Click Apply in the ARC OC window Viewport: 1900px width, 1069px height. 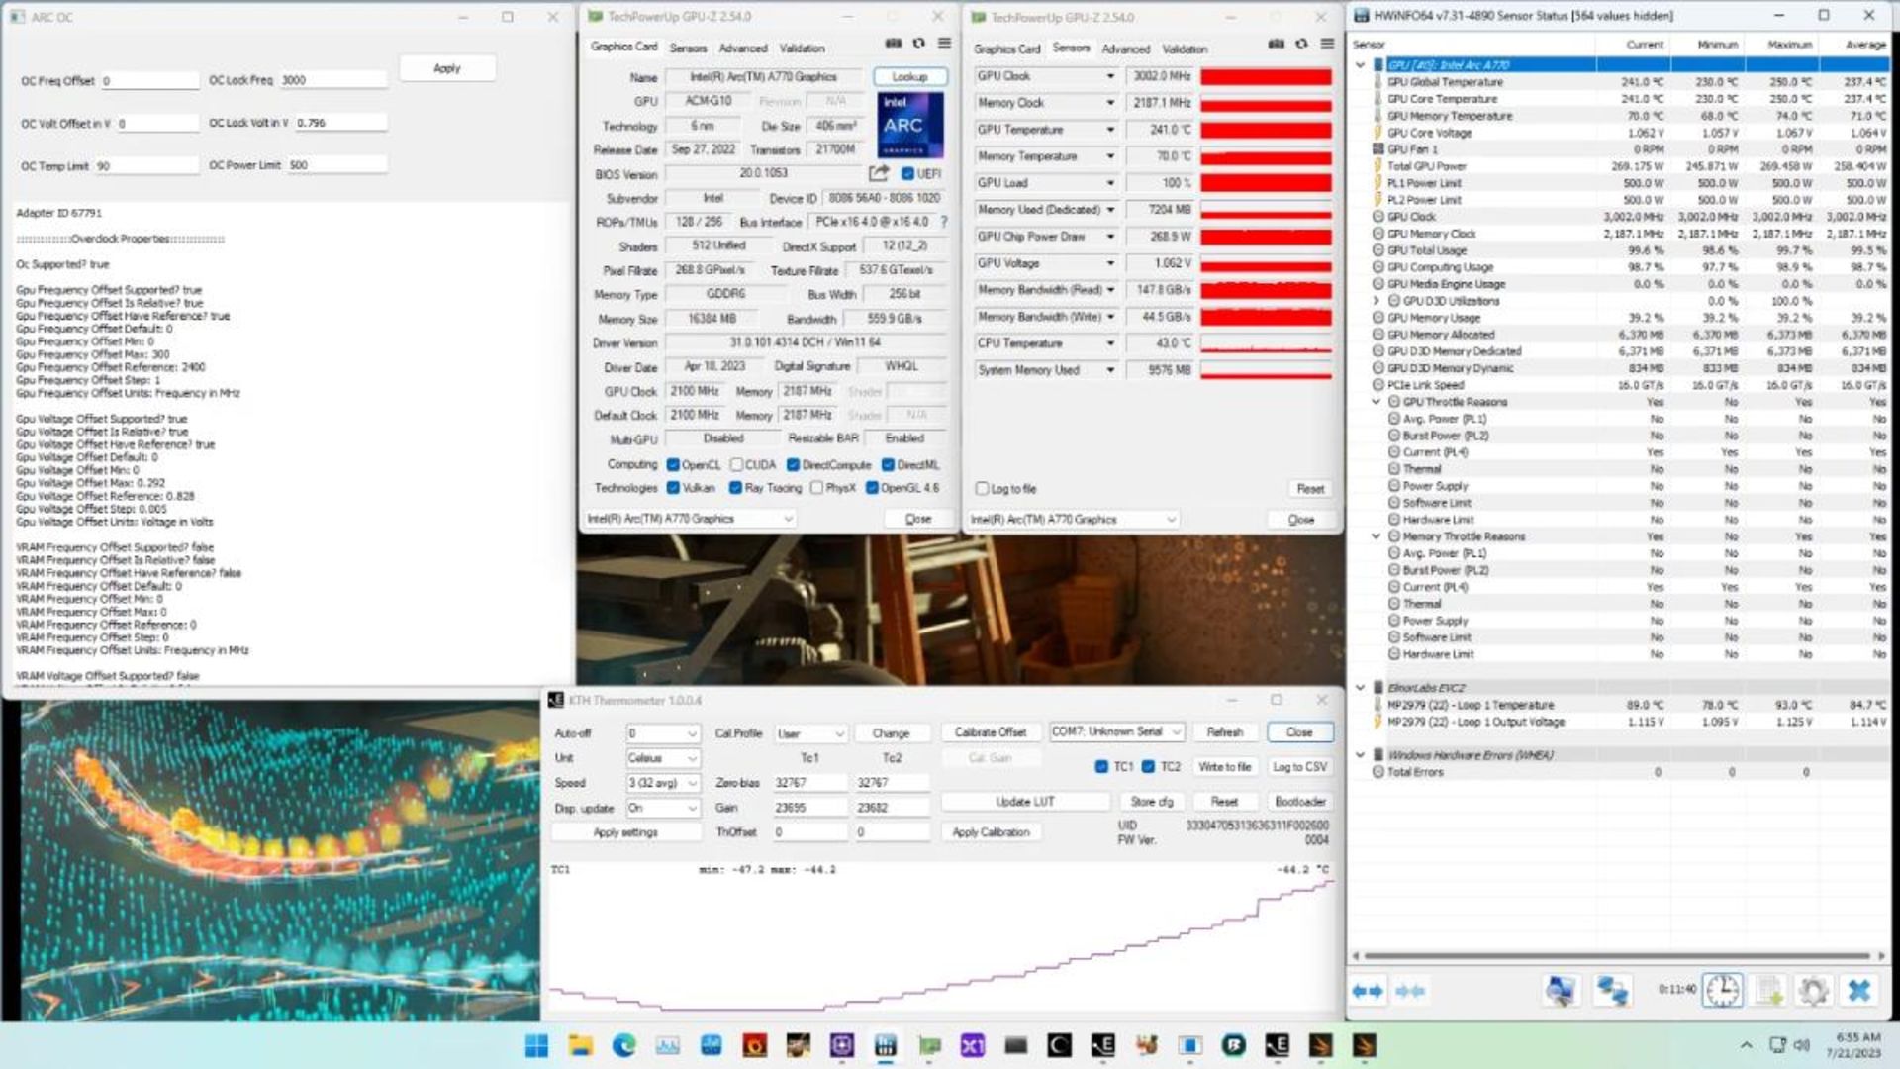[447, 68]
